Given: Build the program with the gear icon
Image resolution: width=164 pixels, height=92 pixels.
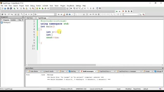Looking at the screenshot, I should click(37, 8).
